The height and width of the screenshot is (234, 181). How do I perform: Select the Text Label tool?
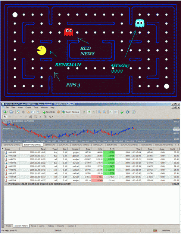(x=46, y=117)
